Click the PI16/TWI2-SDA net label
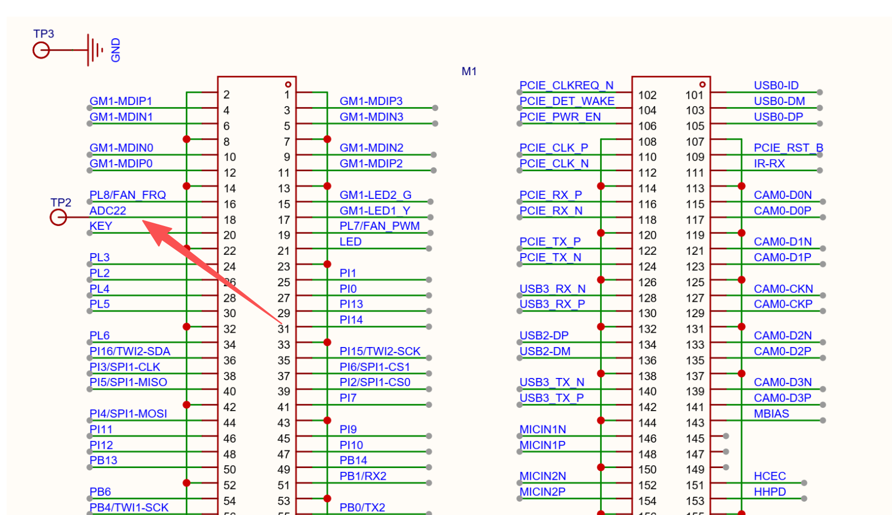Image resolution: width=892 pixels, height=515 pixels. pos(130,351)
